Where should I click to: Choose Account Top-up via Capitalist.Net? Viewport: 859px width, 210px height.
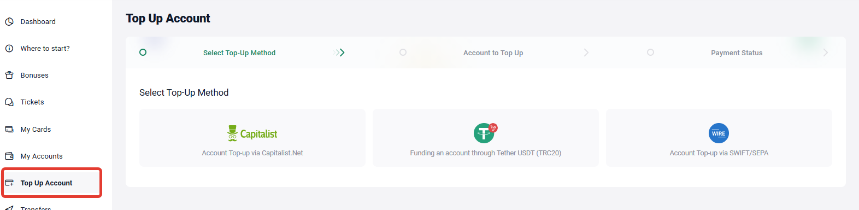(252, 153)
